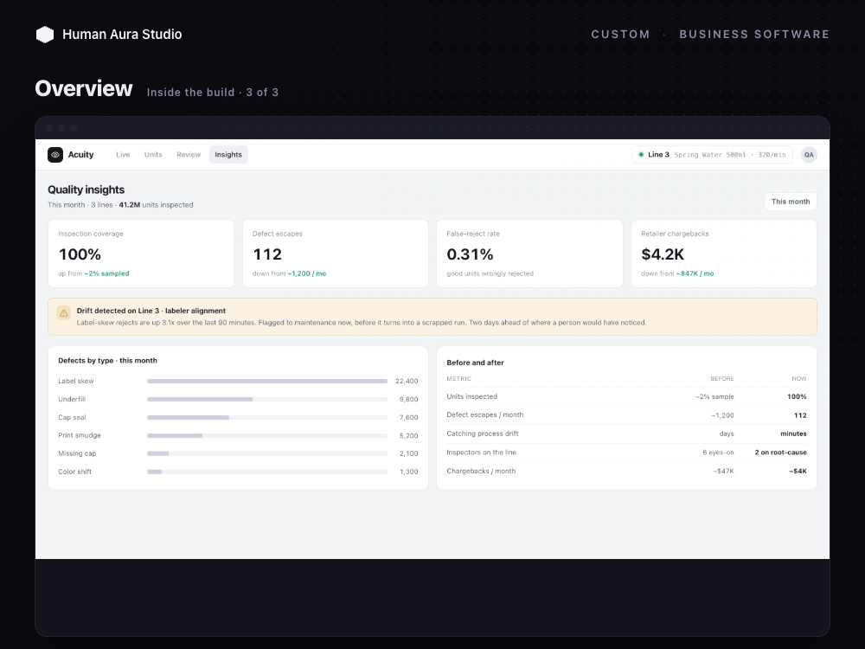865x649 pixels.
Task: Click the green Line 3 status dot
Action: point(640,155)
